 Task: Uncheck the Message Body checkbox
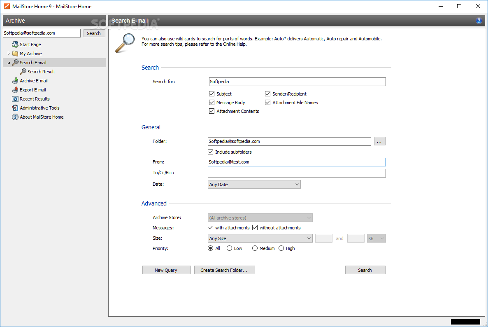(211, 103)
